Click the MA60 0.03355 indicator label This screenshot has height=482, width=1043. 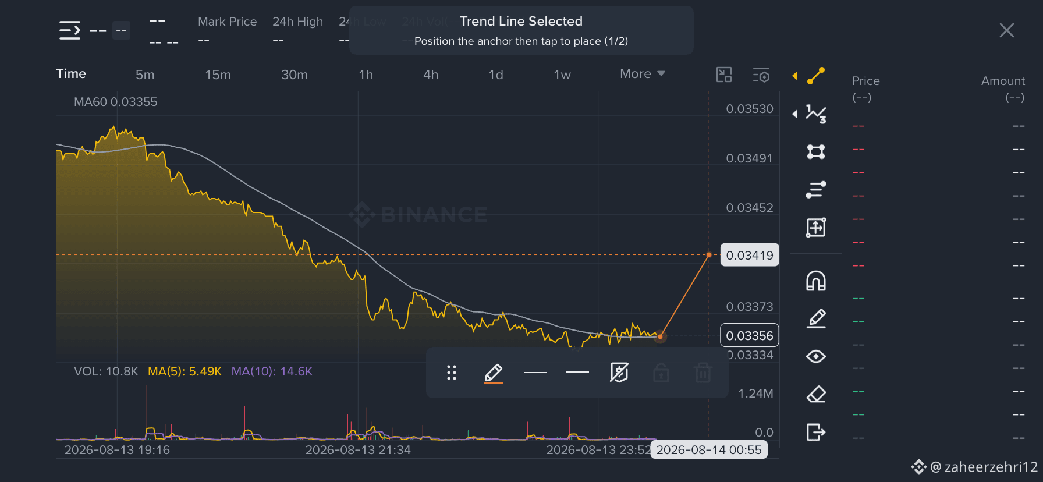pos(116,102)
